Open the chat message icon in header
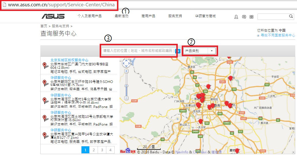 [x=244, y=17]
